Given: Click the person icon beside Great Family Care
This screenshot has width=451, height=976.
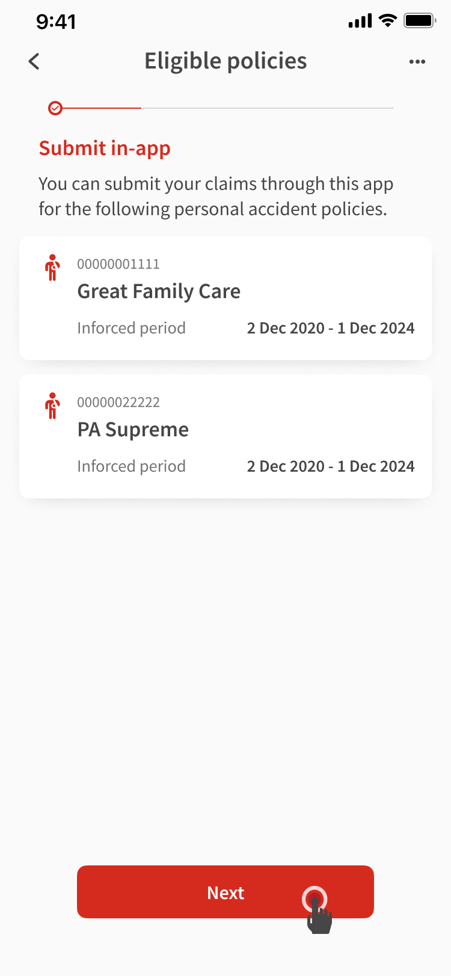Looking at the screenshot, I should pyautogui.click(x=53, y=267).
